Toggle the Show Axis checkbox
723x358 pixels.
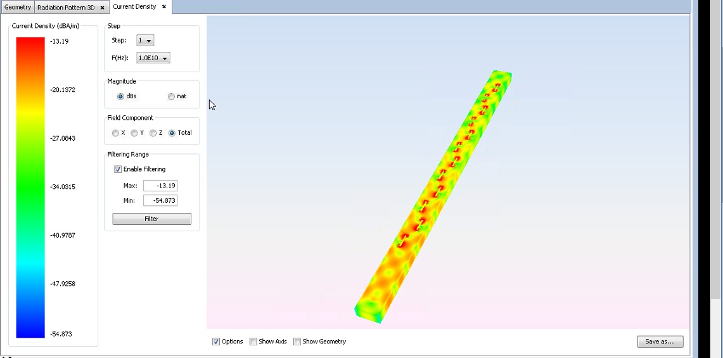(x=253, y=342)
